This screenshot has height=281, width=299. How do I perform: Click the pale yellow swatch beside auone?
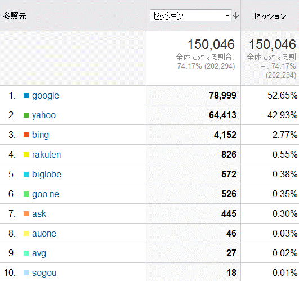pos(26,234)
